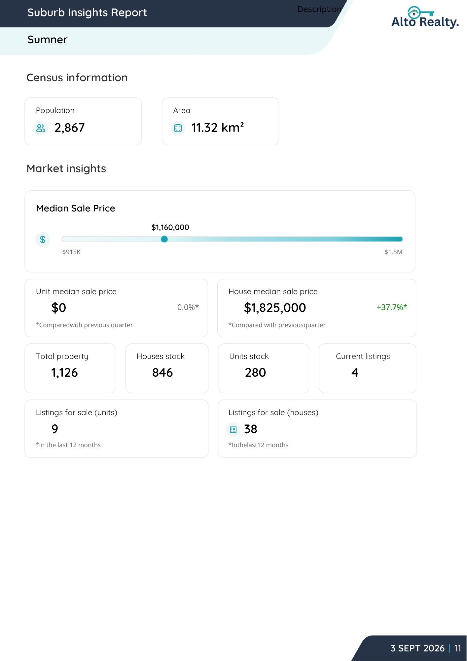Click the "Current listings" label

(363, 356)
